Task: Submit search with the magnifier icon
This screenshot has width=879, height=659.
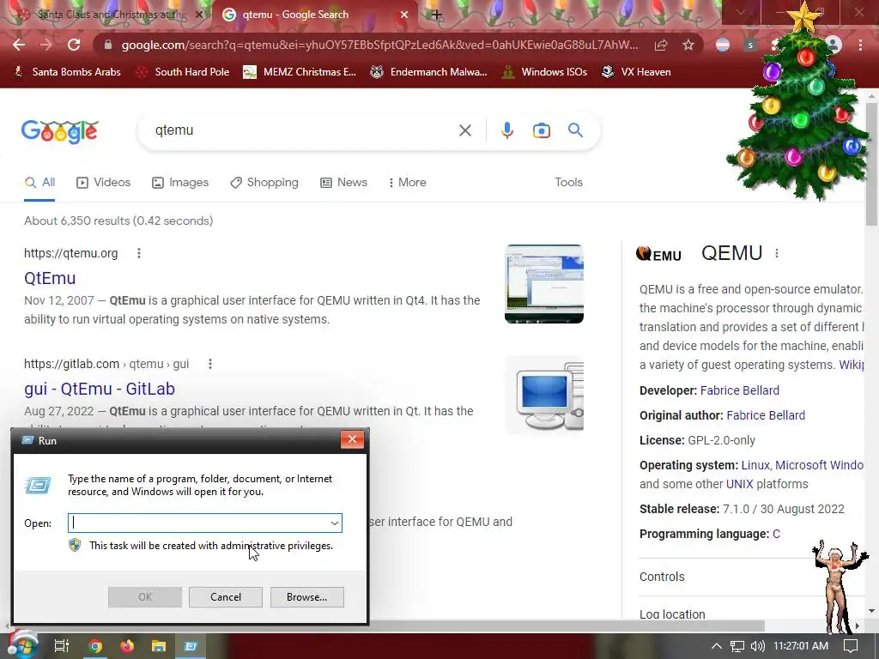Action: [x=575, y=130]
